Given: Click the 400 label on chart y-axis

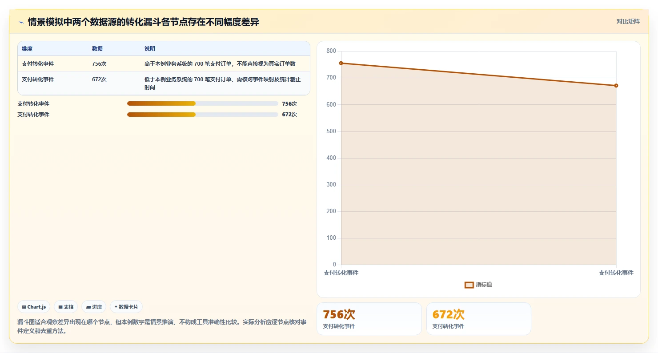Looking at the screenshot, I should (x=331, y=158).
